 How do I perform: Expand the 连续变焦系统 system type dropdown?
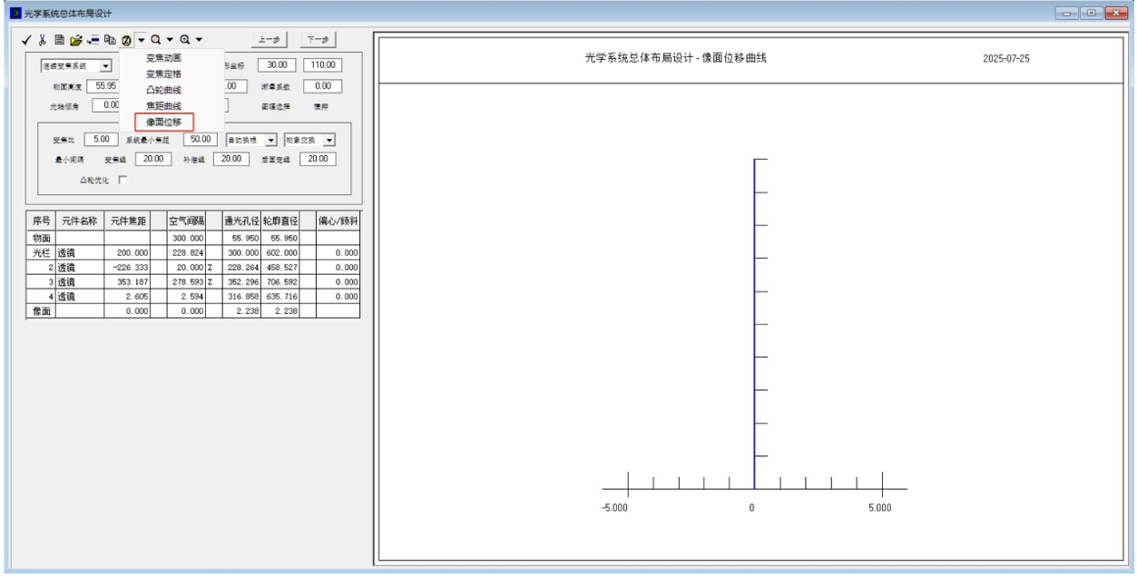[x=104, y=65]
